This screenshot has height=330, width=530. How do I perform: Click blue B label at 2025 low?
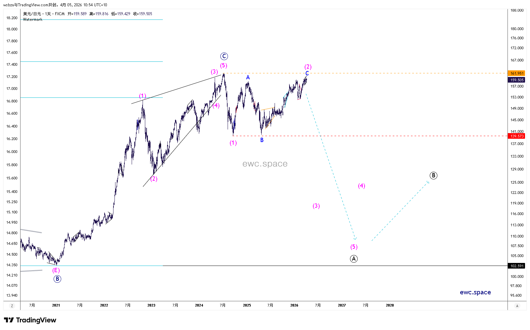click(262, 140)
